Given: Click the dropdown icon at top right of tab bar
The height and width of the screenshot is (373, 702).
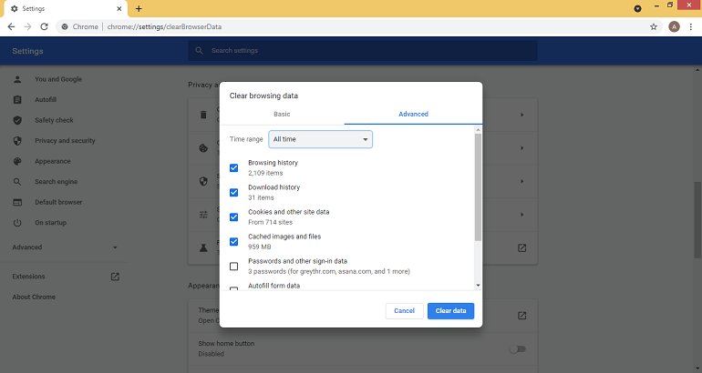Looking at the screenshot, I should (637, 8).
